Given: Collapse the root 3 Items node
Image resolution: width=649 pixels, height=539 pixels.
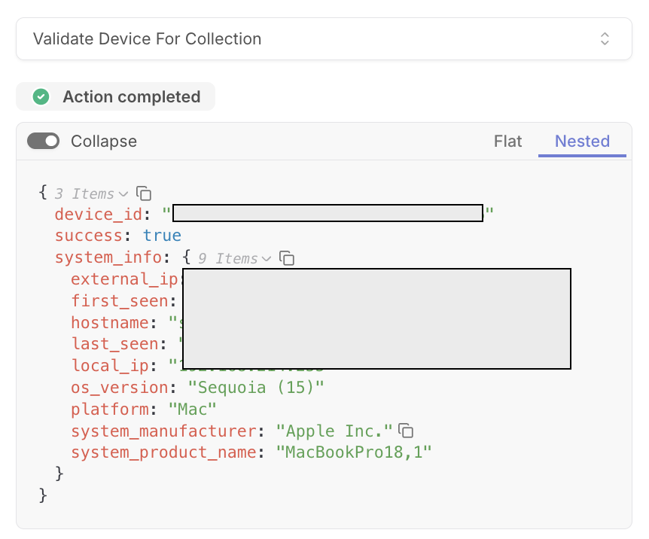Looking at the screenshot, I should coord(123,193).
